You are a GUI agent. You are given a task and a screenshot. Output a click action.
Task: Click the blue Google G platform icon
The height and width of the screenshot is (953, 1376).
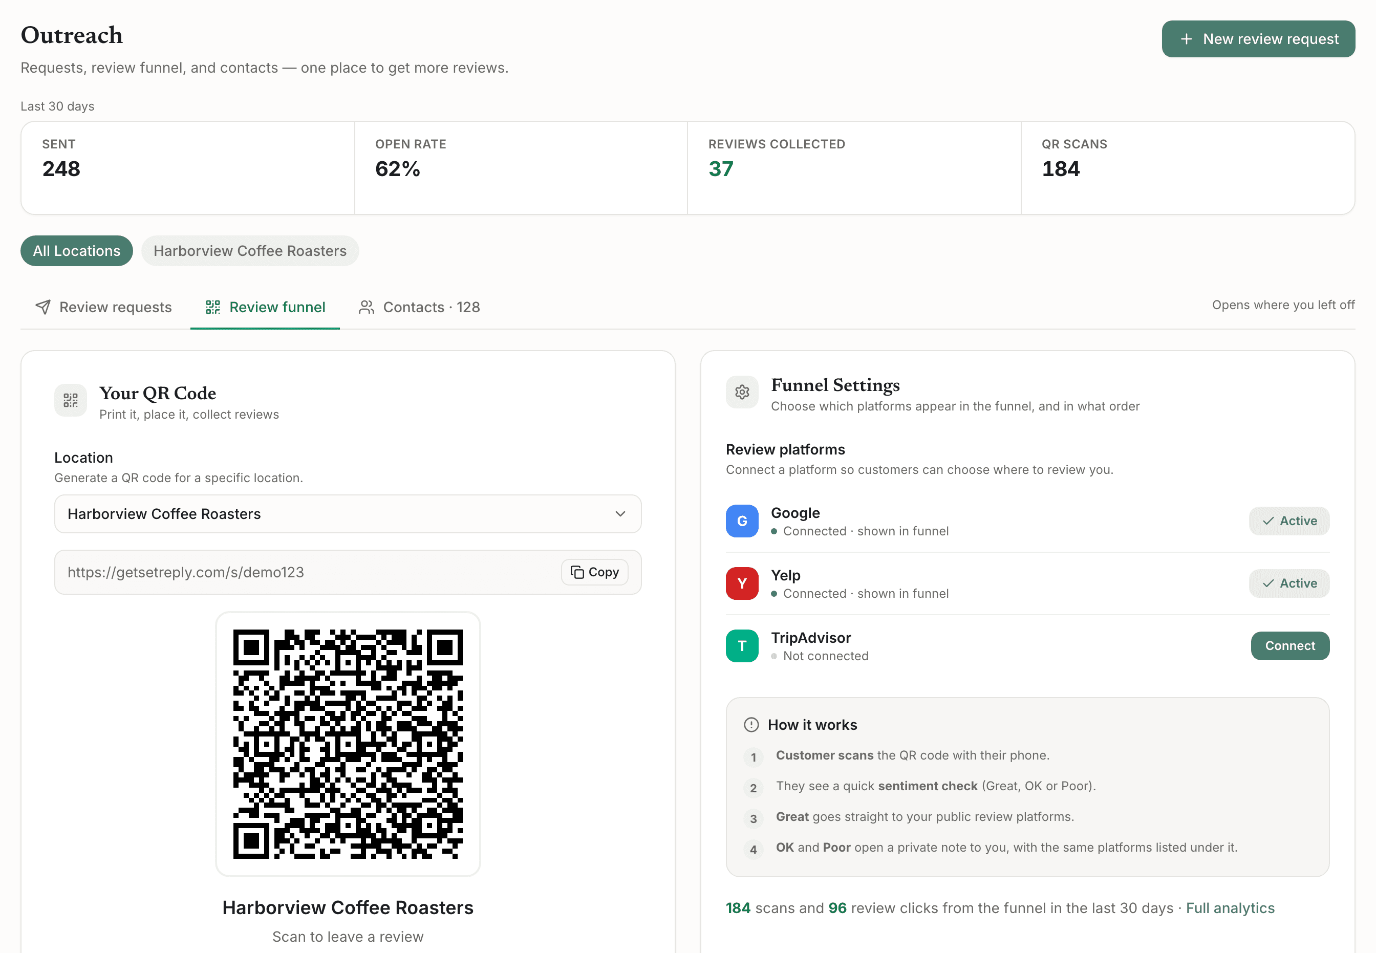point(742,521)
